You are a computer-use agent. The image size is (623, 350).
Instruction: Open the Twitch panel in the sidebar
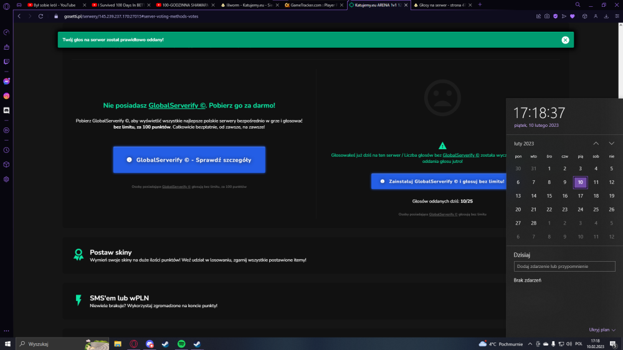coord(6,62)
